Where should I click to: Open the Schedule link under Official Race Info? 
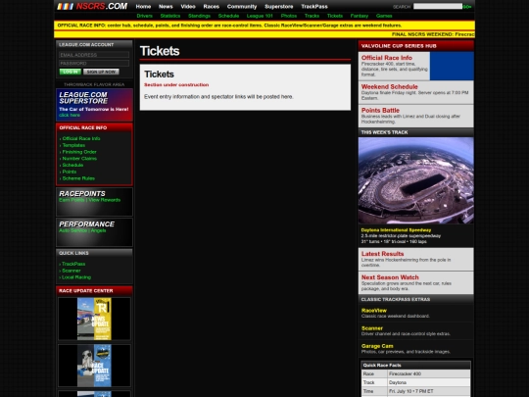coord(72,165)
